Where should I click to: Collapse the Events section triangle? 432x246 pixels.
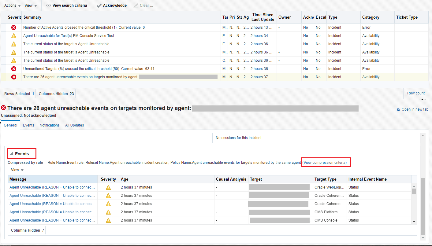click(x=11, y=154)
